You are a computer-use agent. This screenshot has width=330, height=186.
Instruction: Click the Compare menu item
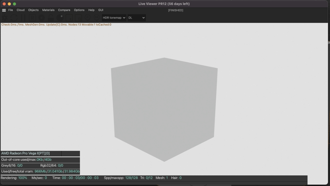(64, 10)
